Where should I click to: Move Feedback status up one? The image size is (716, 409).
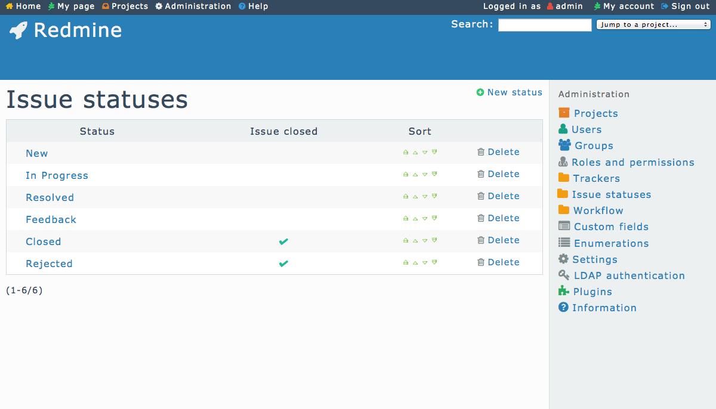click(x=415, y=218)
